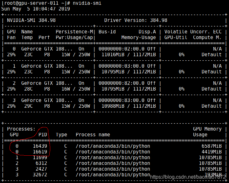This screenshot has width=229, height=183.
Task: Click bus id 00000000:03:00.0
Action: [x=121, y=66]
